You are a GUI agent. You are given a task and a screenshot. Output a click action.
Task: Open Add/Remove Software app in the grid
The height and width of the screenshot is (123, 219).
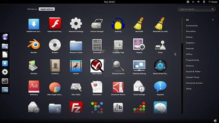34,24
